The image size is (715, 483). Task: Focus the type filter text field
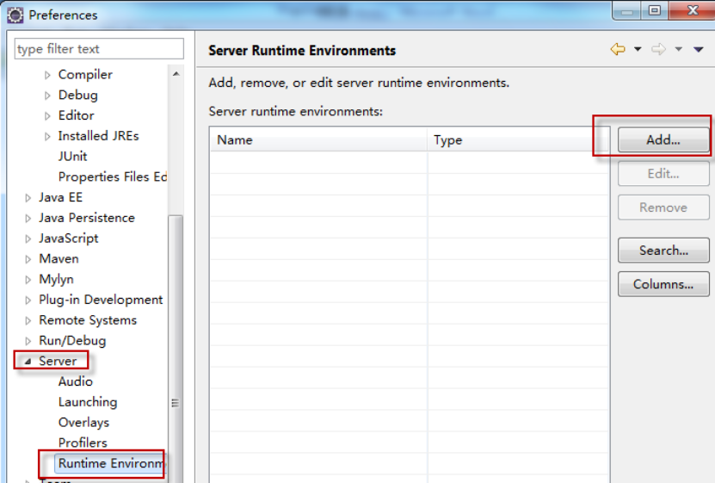pyautogui.click(x=99, y=49)
